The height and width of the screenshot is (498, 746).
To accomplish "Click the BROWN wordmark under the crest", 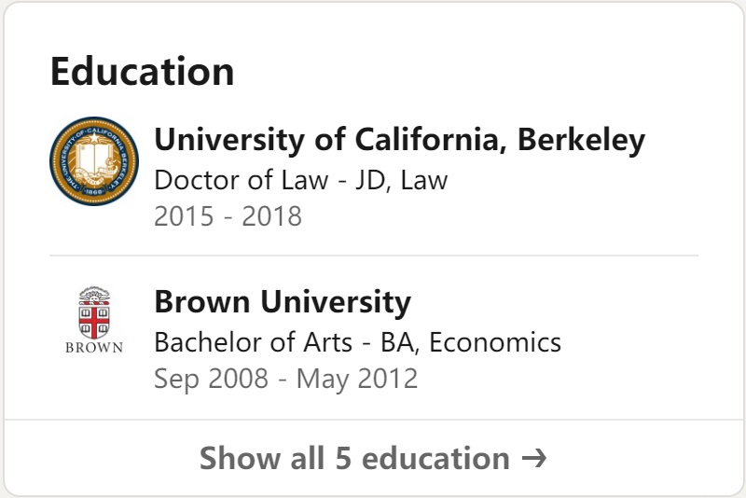I will click(x=93, y=348).
